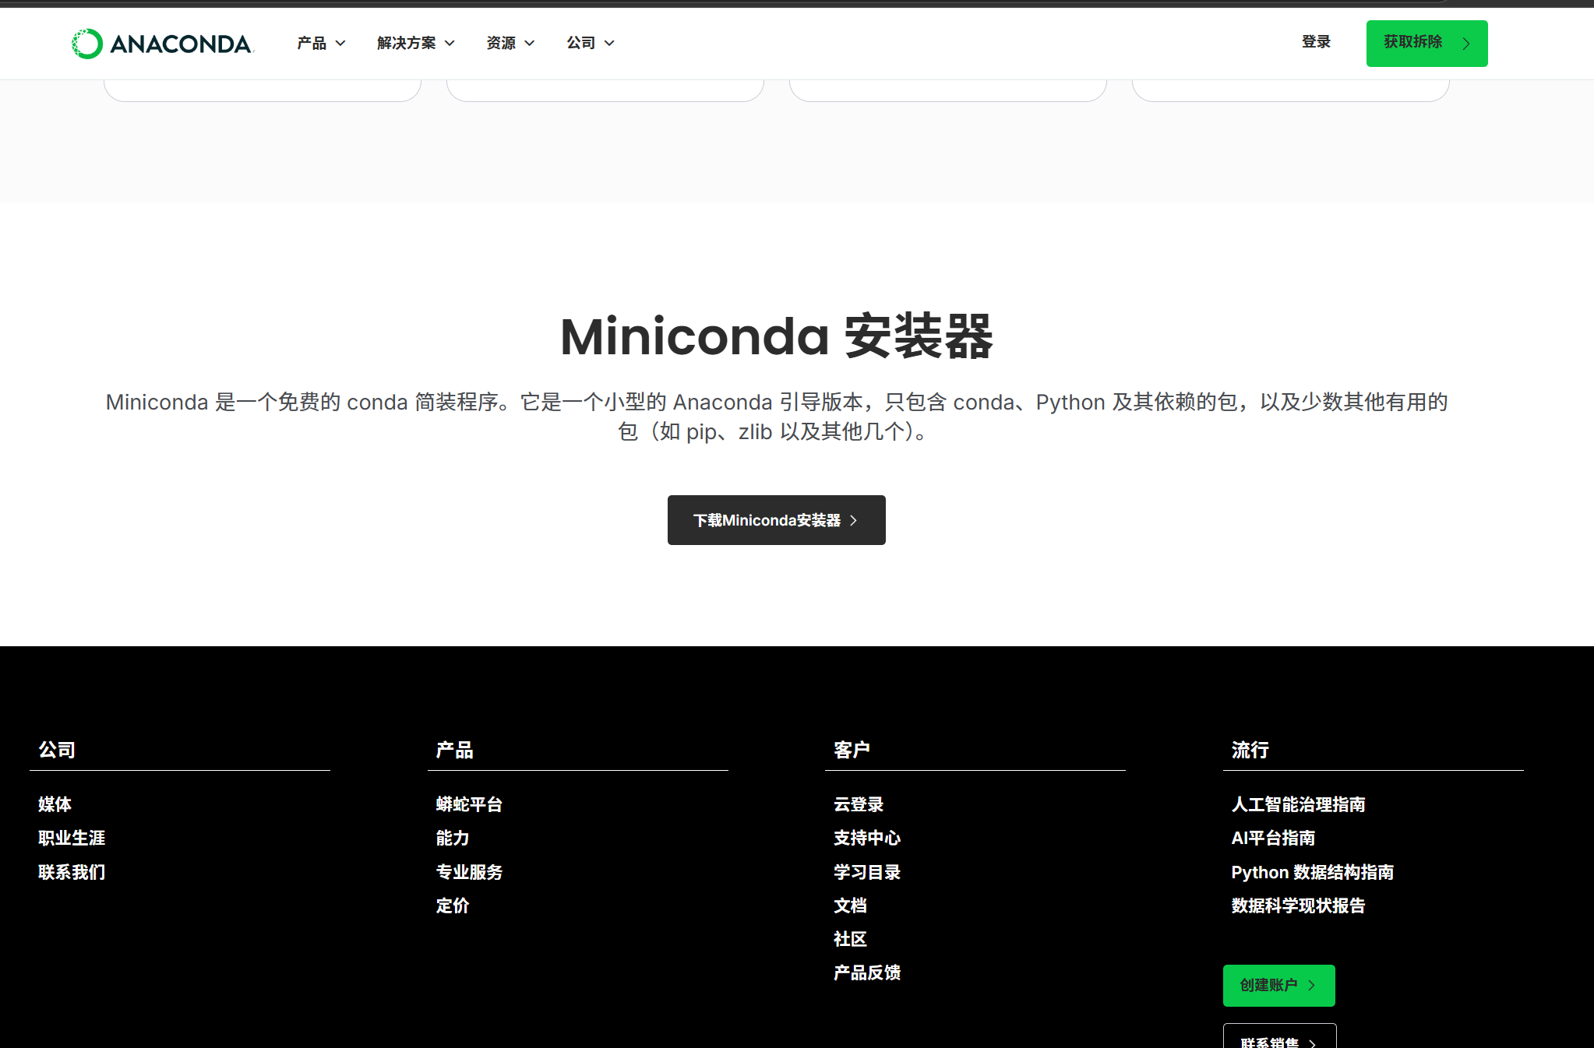Open 蟒蛇平台 product link
The height and width of the screenshot is (1048, 1594).
pos(469,804)
